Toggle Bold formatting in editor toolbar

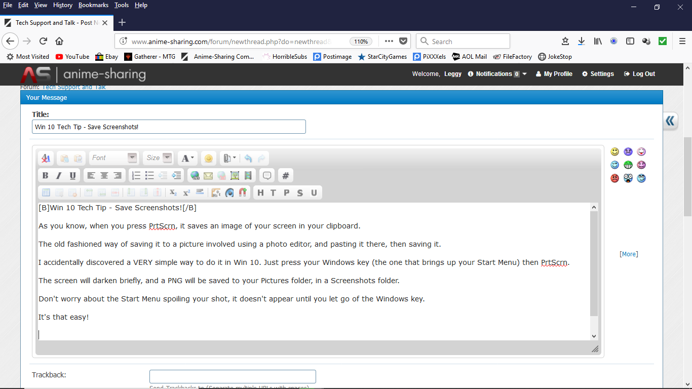tap(45, 176)
